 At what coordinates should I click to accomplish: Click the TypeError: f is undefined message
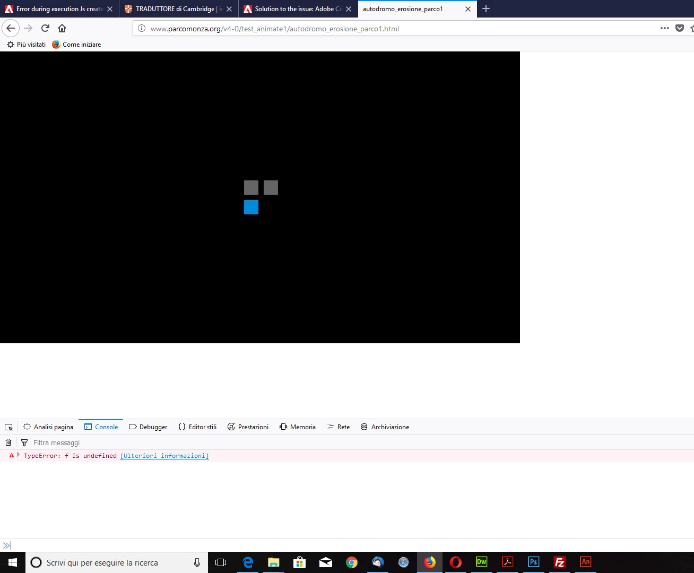pos(70,456)
